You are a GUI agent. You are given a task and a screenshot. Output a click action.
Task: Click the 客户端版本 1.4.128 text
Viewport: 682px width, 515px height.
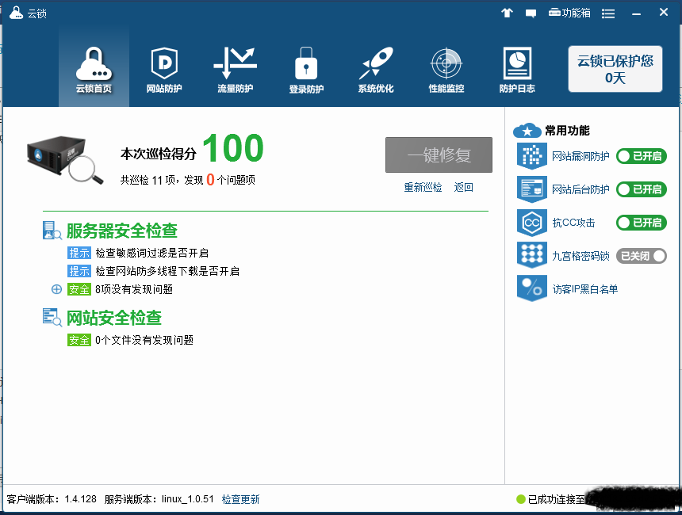click(52, 499)
